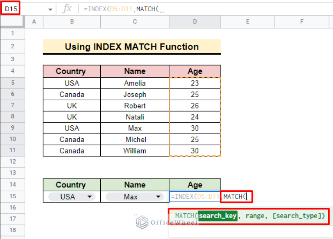Open the Name box dropdown arrow
Viewport: 333px width, 239px height.
click(50, 10)
